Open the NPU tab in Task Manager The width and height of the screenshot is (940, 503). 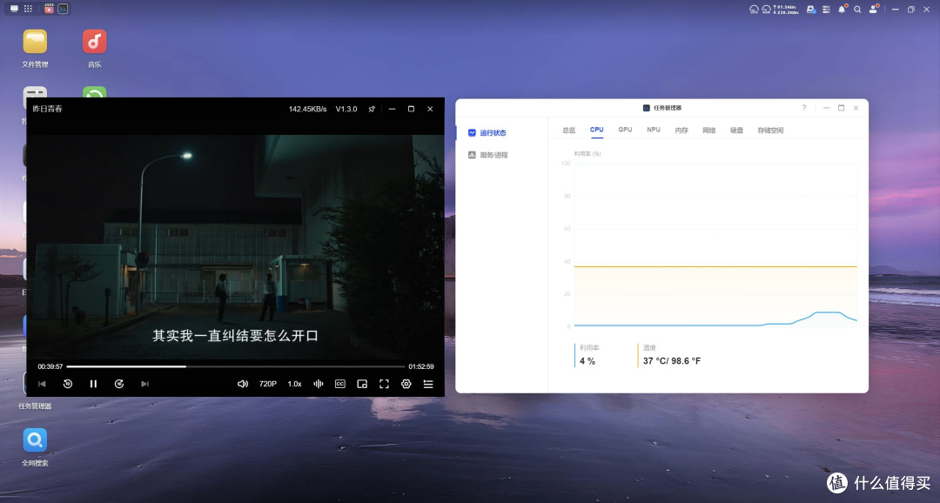pos(654,130)
